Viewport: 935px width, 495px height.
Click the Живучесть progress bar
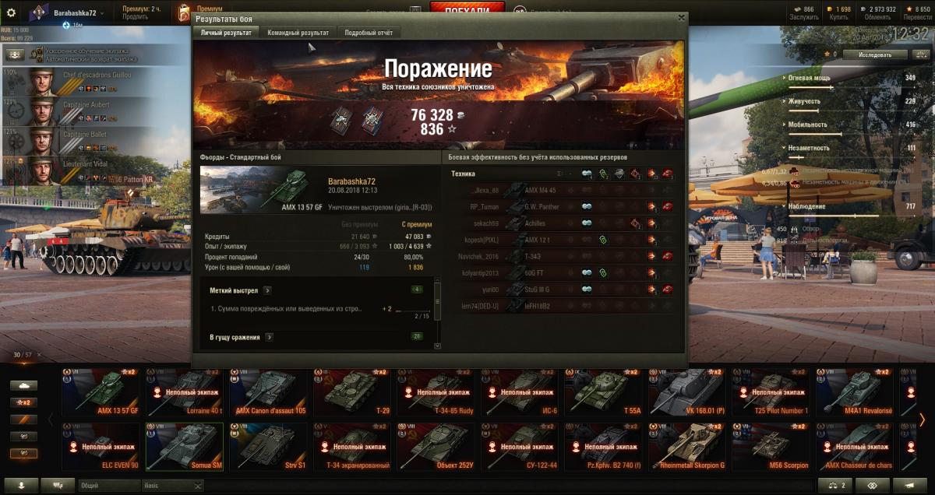[x=851, y=111]
